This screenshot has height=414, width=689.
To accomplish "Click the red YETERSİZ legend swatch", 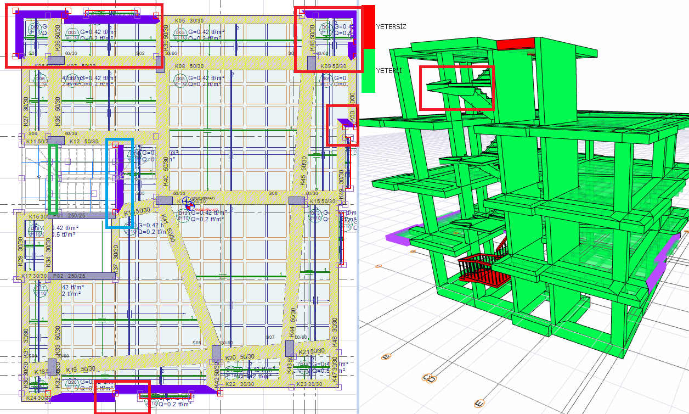I will coord(368,26).
